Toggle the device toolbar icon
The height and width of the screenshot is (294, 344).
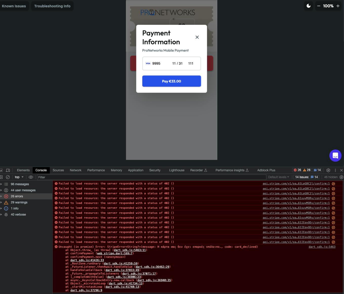pos(8,170)
